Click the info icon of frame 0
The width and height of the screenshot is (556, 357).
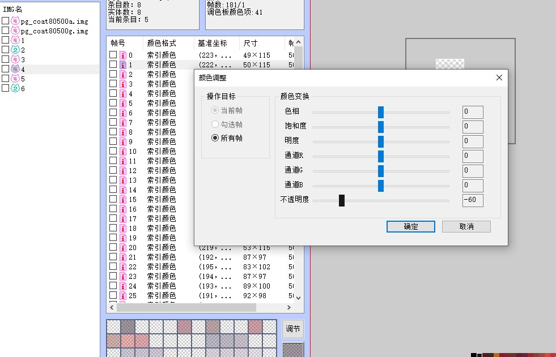(122, 55)
